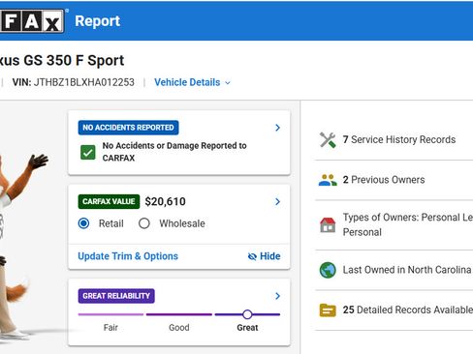Click the reliability slider handle at Great
473x354 pixels.
247,314
